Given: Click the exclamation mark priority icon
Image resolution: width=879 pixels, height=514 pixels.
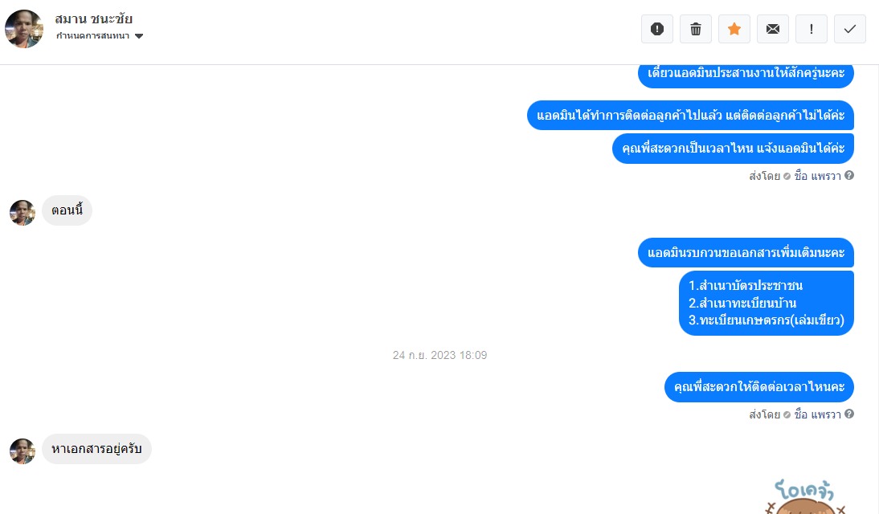Looking at the screenshot, I should 812,29.
